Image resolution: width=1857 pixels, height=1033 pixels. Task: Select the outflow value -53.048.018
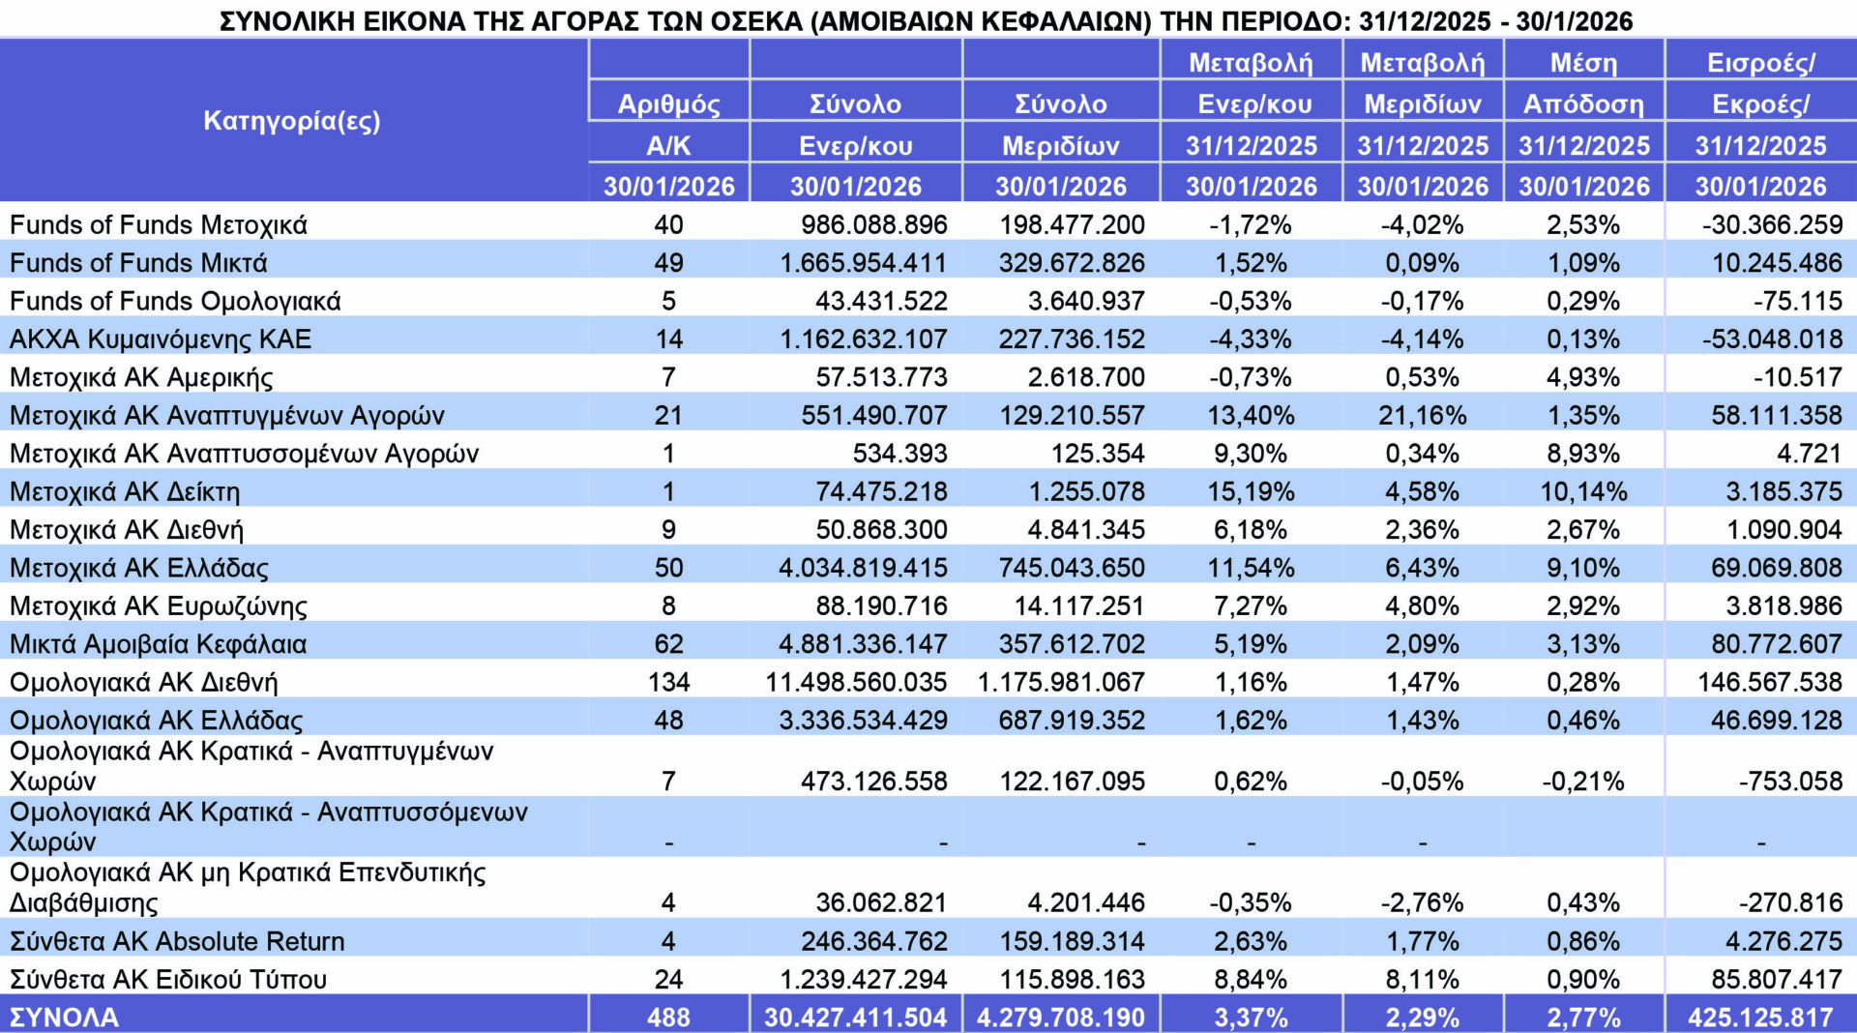[1772, 339]
